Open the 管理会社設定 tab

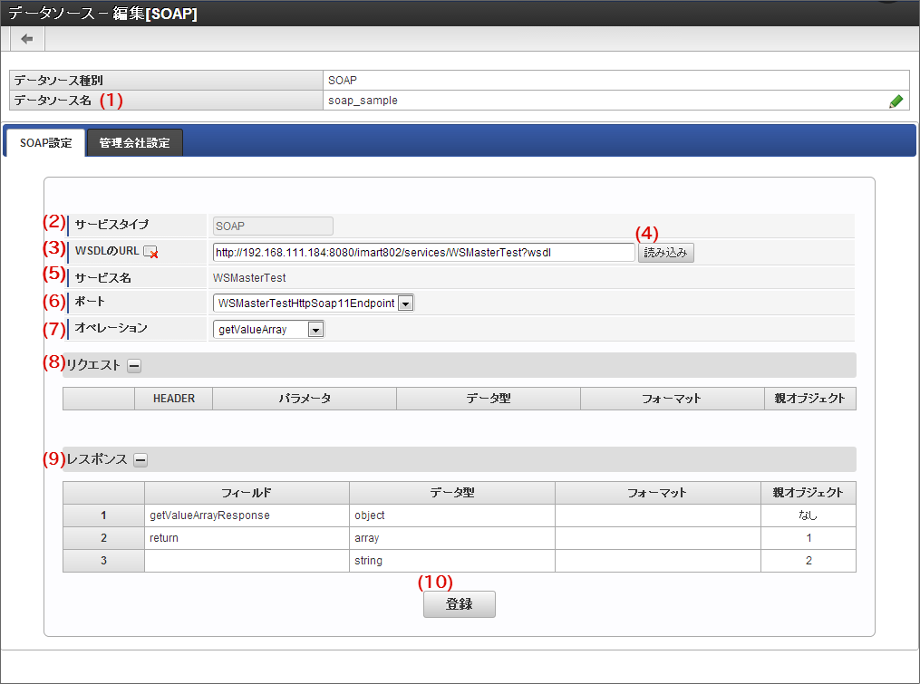(x=134, y=143)
